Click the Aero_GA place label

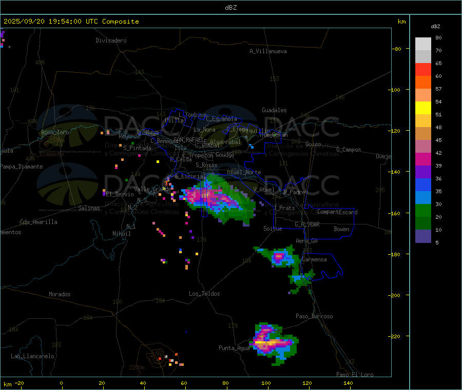[307, 241]
